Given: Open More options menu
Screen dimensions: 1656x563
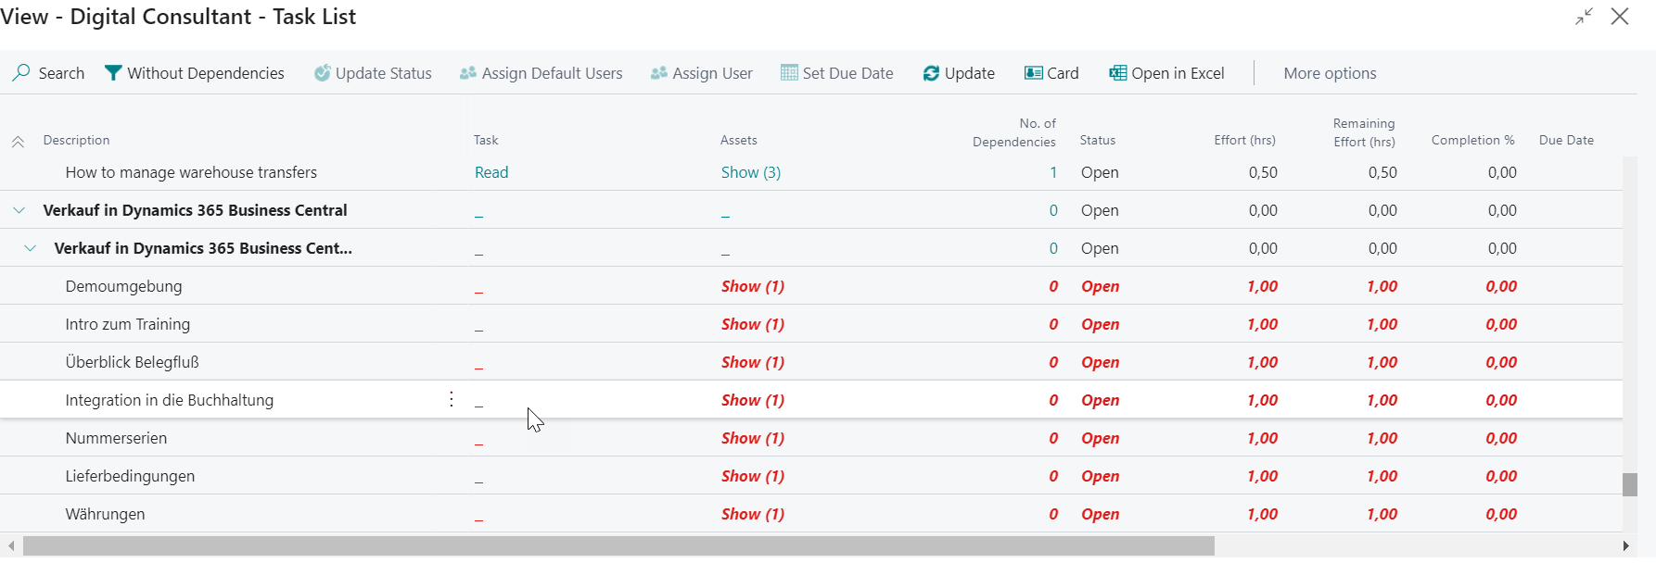Looking at the screenshot, I should [x=1330, y=73].
